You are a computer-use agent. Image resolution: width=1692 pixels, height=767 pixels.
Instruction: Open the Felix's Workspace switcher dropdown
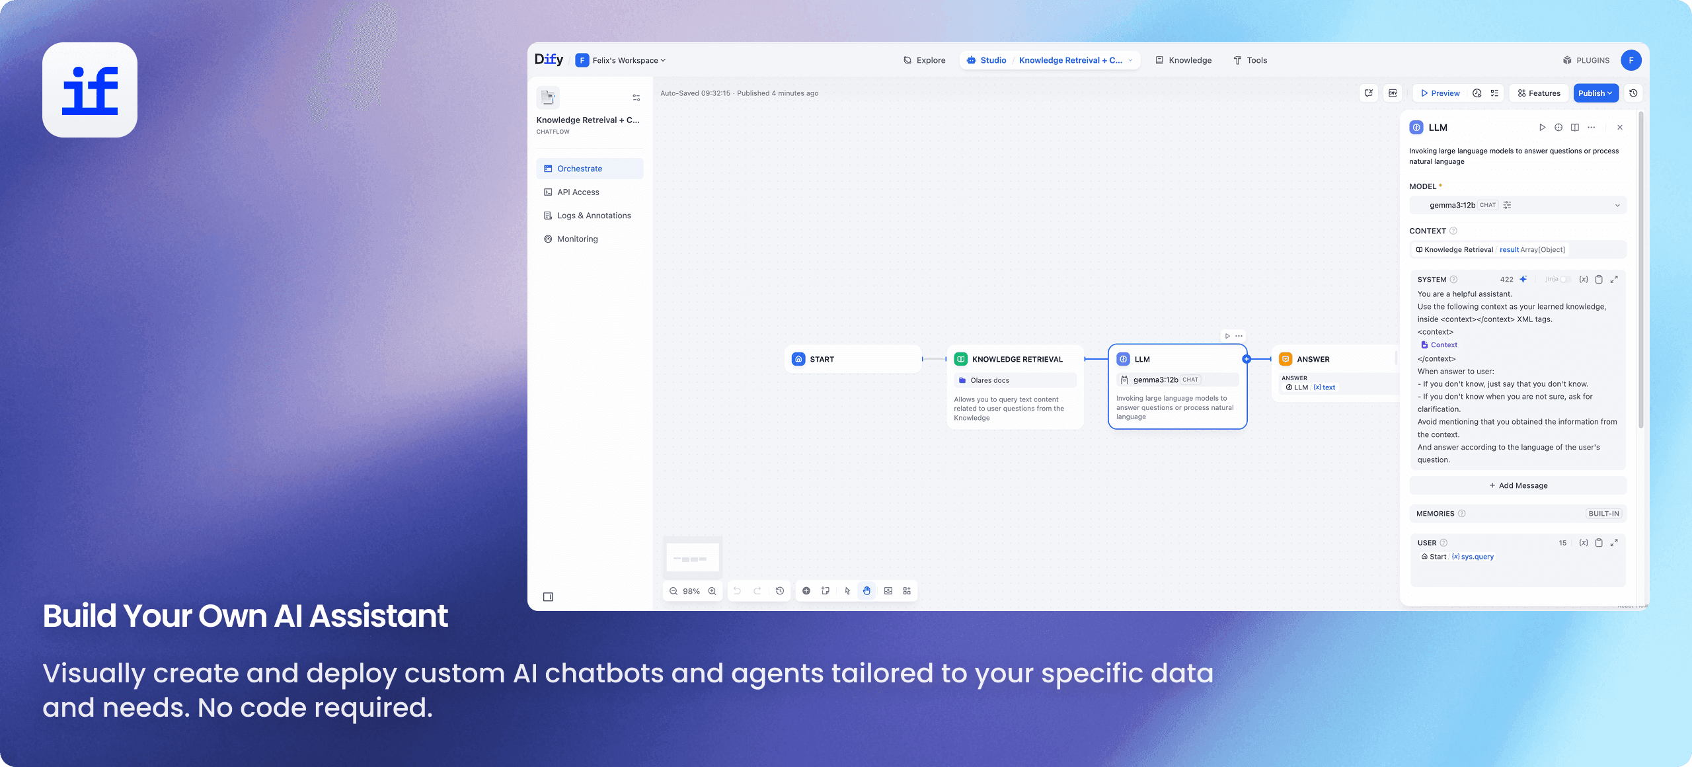621,60
